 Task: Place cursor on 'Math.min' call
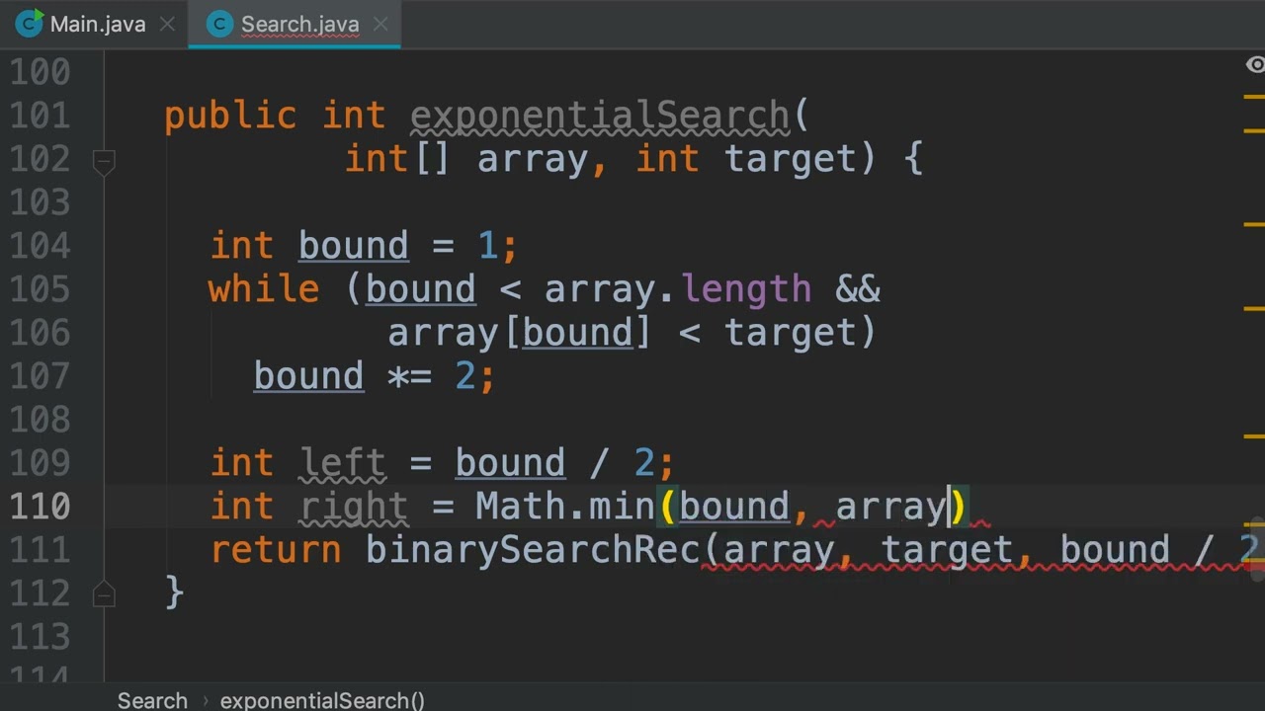(564, 508)
